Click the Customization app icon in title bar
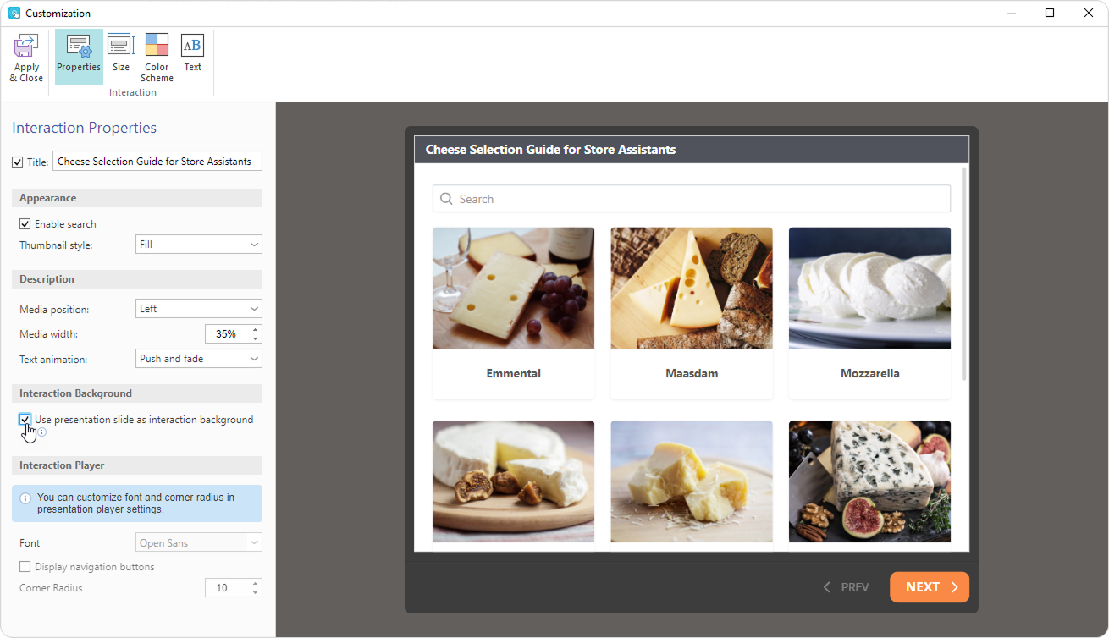Viewport: 1109px width, 638px height. (14, 13)
